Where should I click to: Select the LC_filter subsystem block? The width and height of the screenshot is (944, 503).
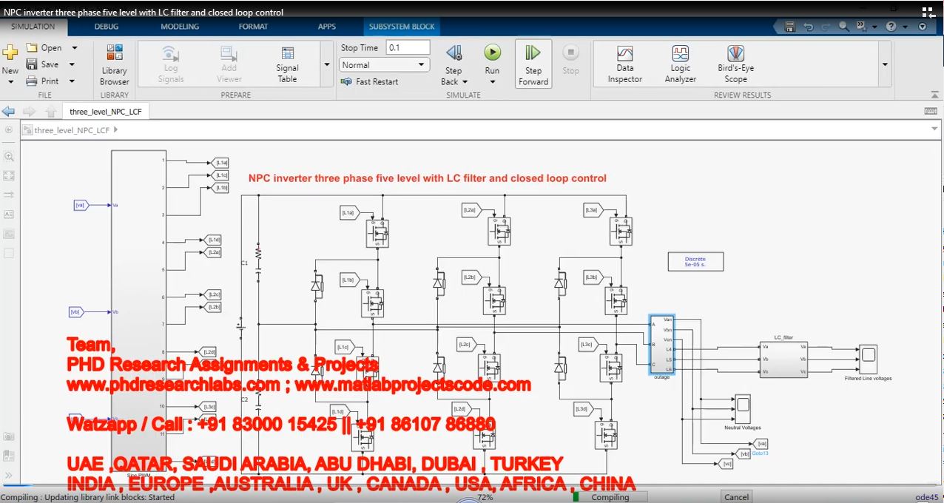coord(783,359)
